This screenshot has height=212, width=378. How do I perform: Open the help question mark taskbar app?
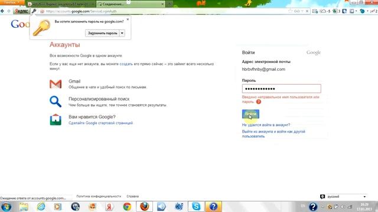213,207
